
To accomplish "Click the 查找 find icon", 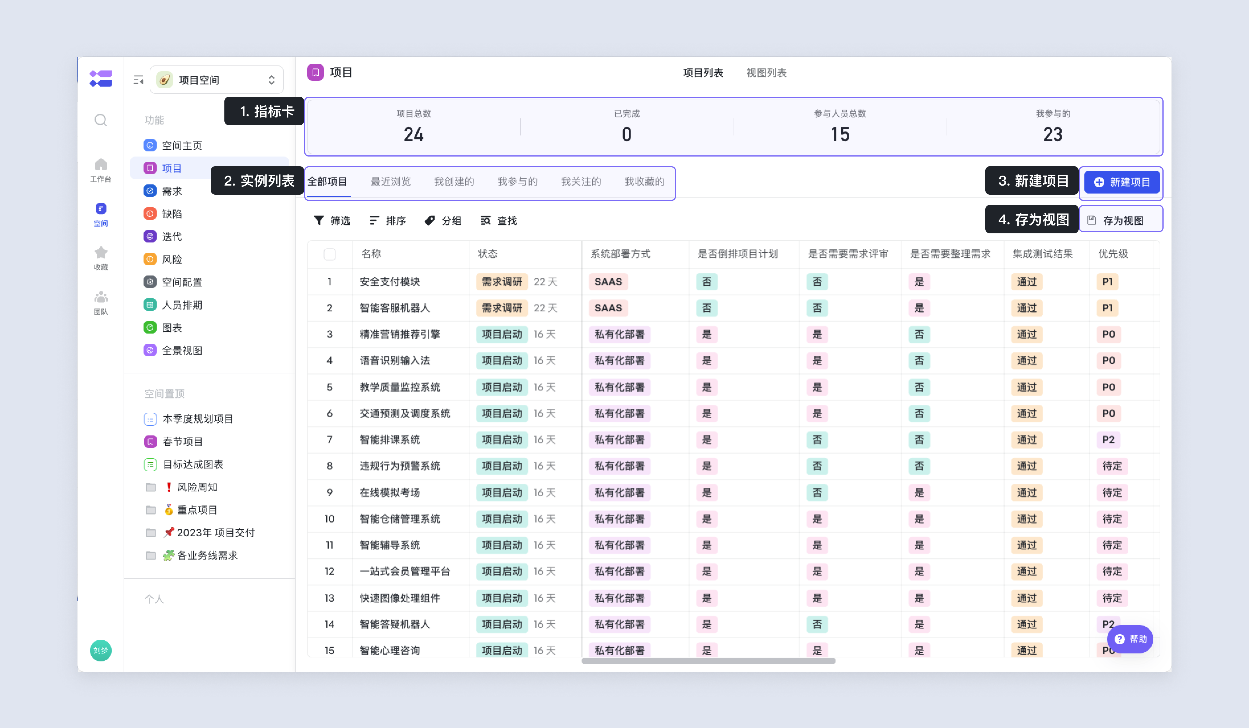I will pos(486,220).
